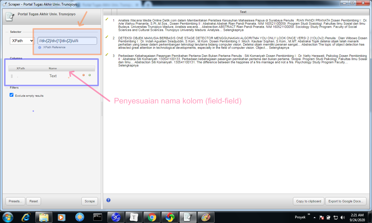Image resolution: width=372 pixels, height=223 pixels.
Task: Click the Text column header in results
Action: [x=243, y=12]
